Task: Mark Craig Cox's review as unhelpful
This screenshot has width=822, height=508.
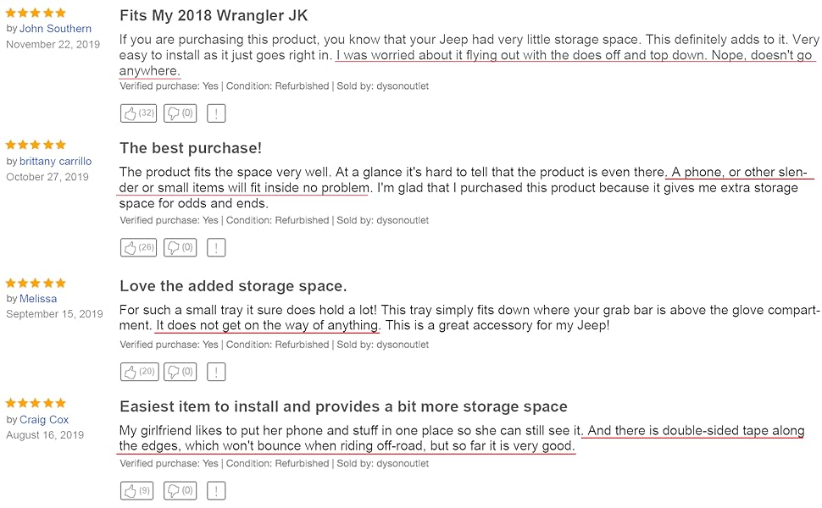Action: (x=179, y=490)
